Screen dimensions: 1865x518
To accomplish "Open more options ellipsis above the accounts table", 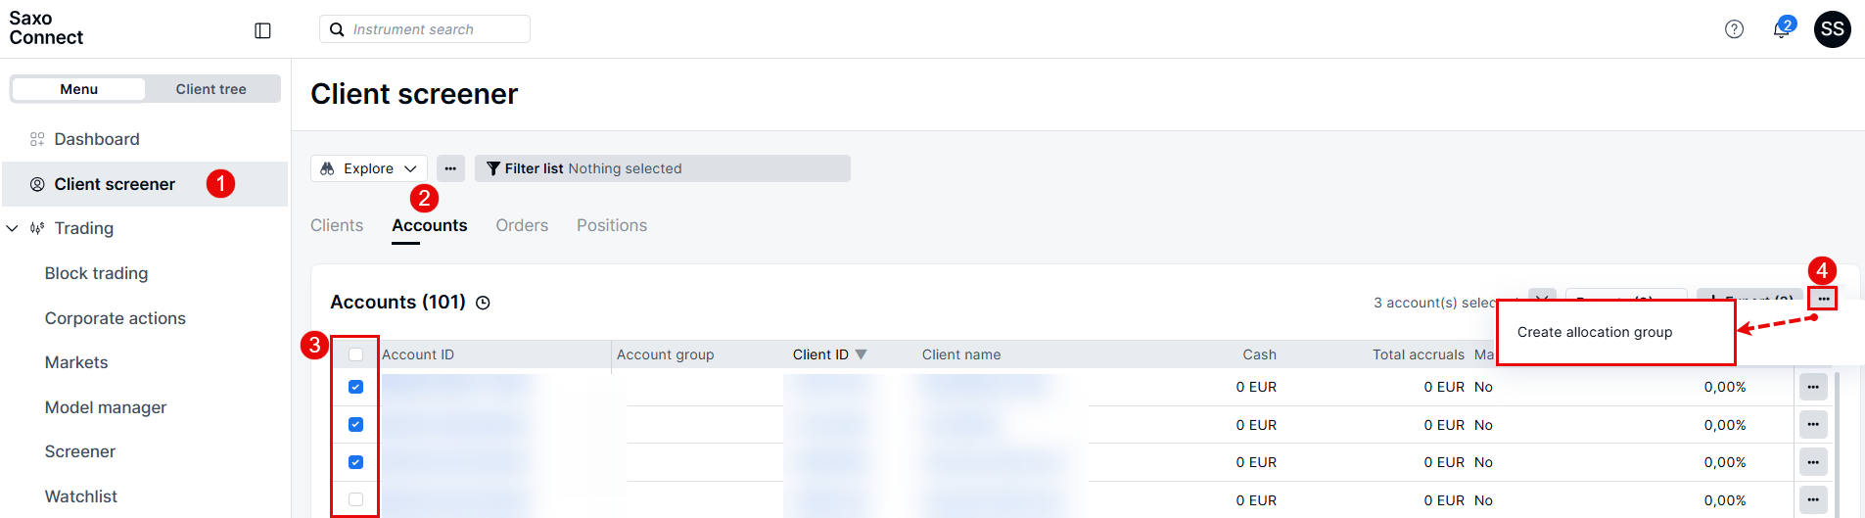I will pos(1823,299).
